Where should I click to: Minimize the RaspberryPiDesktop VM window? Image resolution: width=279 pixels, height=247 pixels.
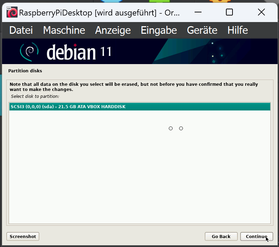pyautogui.click(x=198, y=12)
